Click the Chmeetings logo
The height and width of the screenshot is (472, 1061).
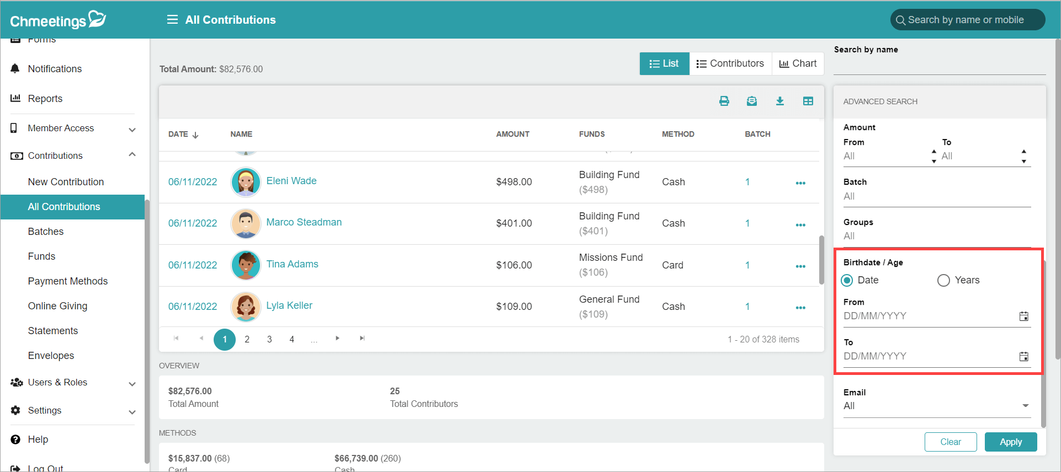pos(58,20)
